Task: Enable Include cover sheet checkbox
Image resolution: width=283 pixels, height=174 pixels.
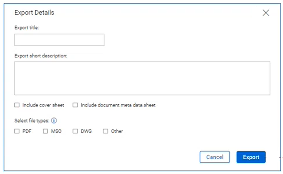Action: click(x=17, y=105)
